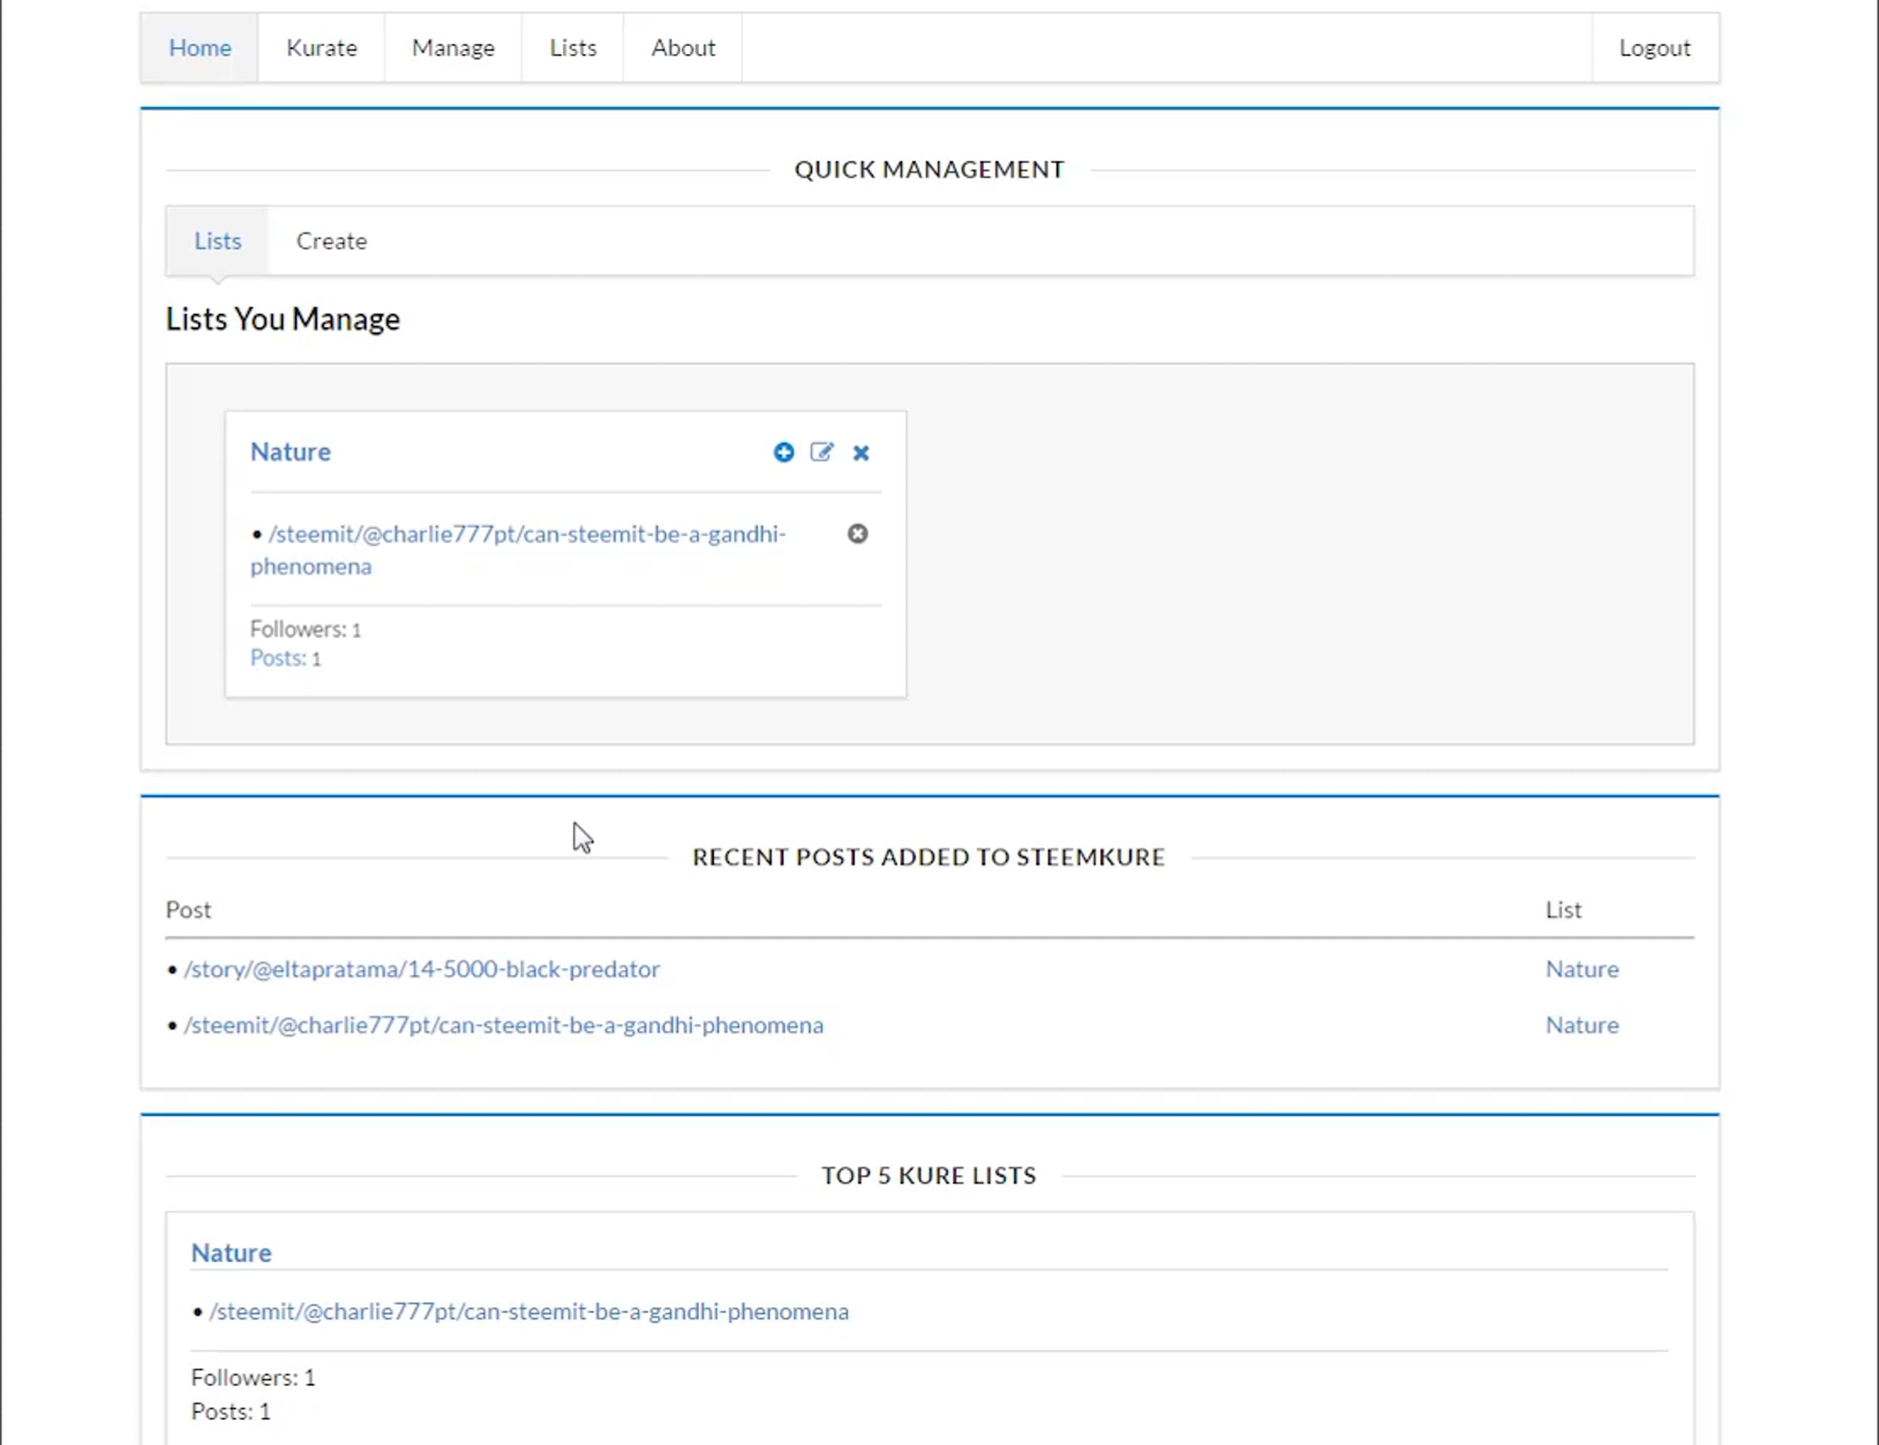
Task: Click the Top 5 Kure Lists heading
Action: (929, 1176)
